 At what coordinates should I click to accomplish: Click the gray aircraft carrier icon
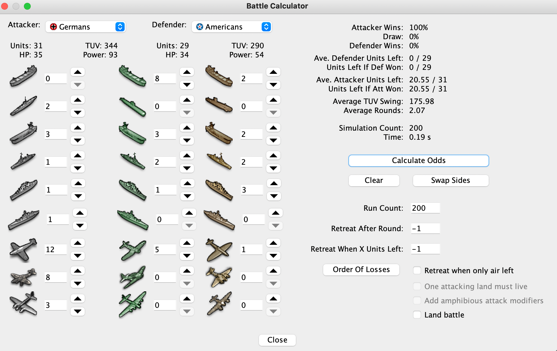23,133
